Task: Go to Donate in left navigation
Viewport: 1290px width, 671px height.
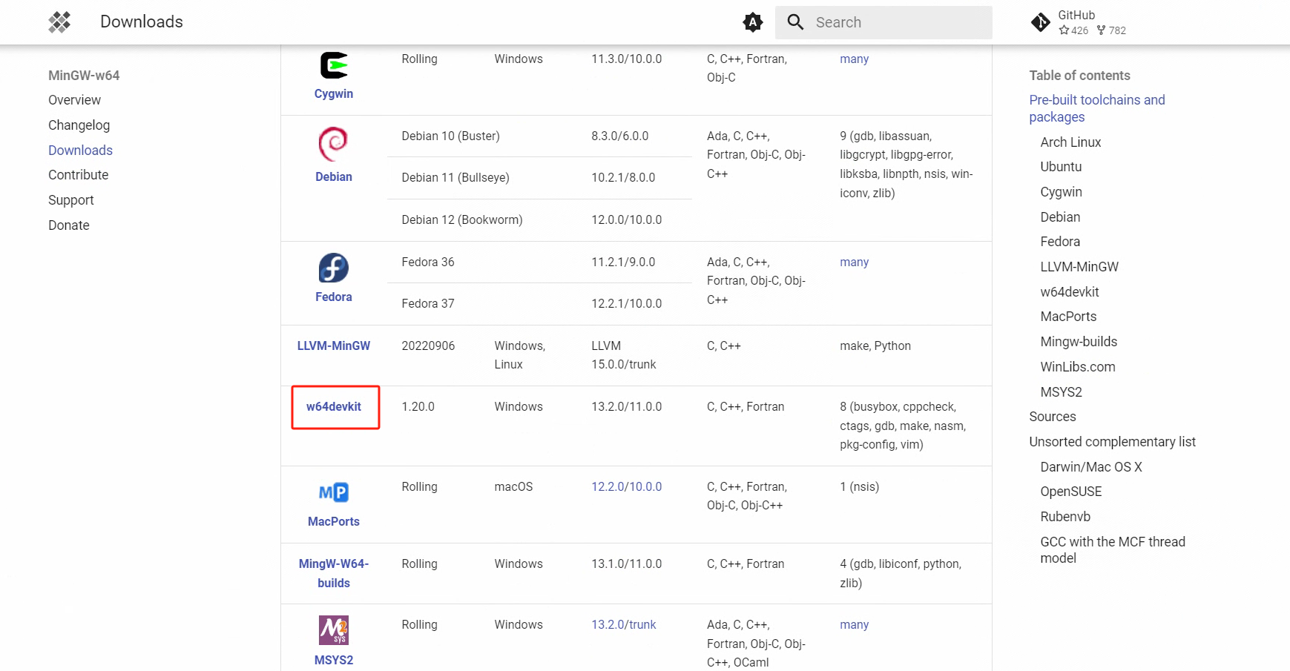Action: [68, 225]
